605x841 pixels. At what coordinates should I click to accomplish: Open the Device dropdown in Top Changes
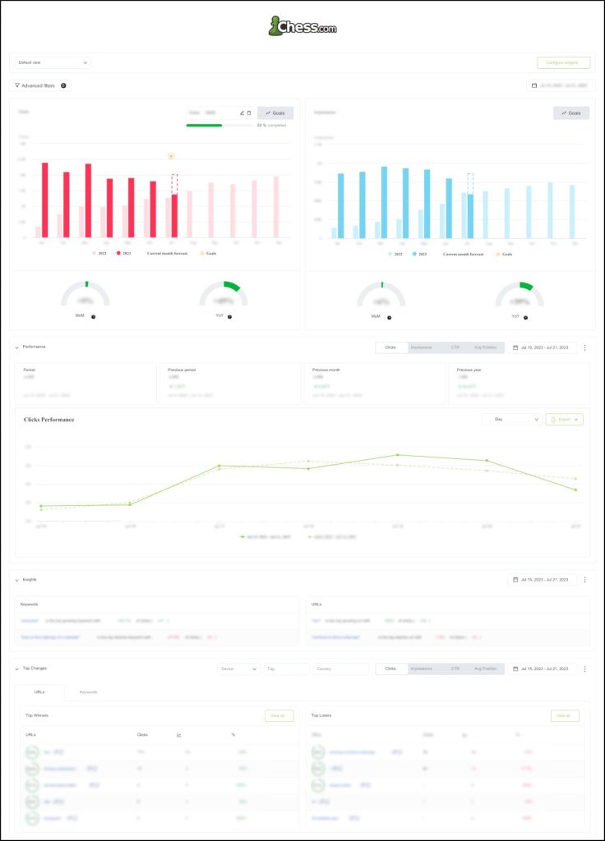click(239, 669)
